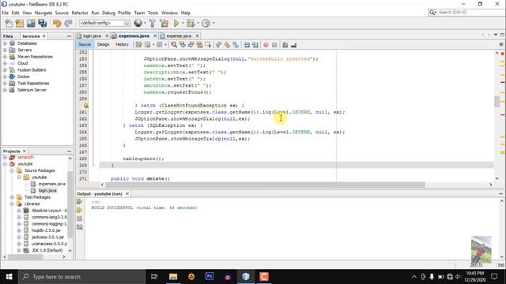Click the editor Find Selection magnifier icon

tap(174, 45)
